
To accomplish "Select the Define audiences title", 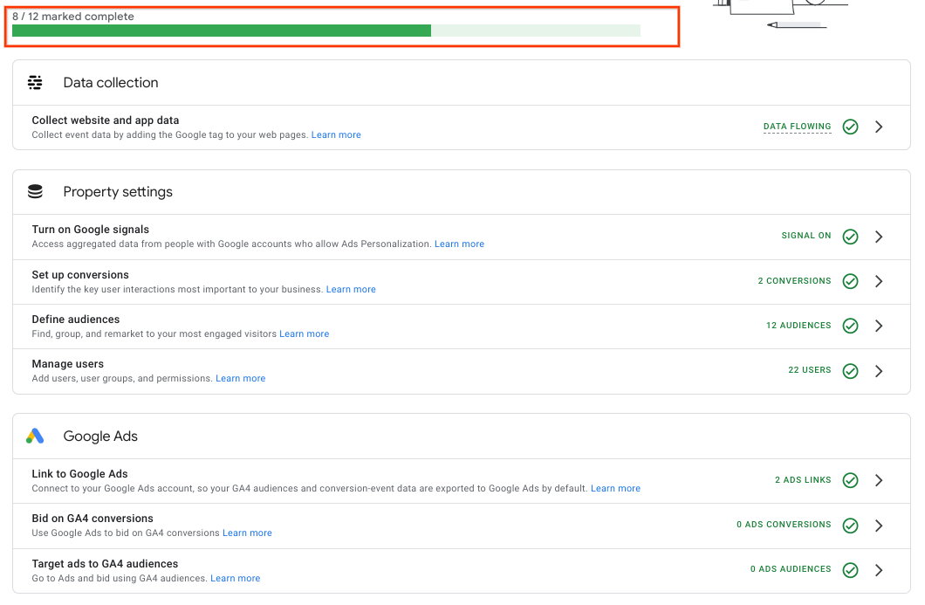I will 76,320.
